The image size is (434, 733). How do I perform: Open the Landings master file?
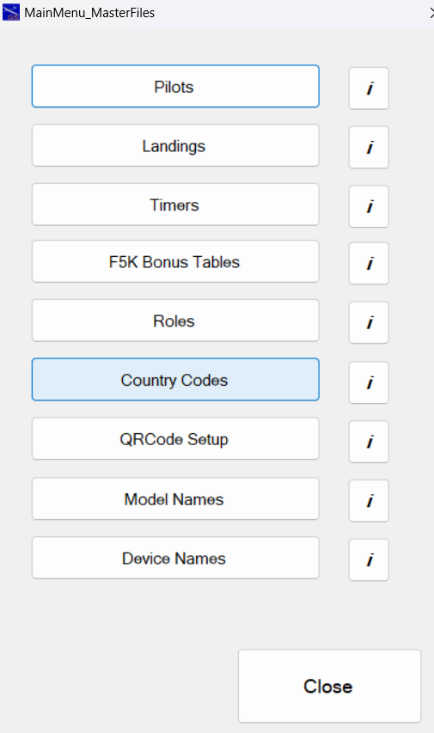pos(175,145)
